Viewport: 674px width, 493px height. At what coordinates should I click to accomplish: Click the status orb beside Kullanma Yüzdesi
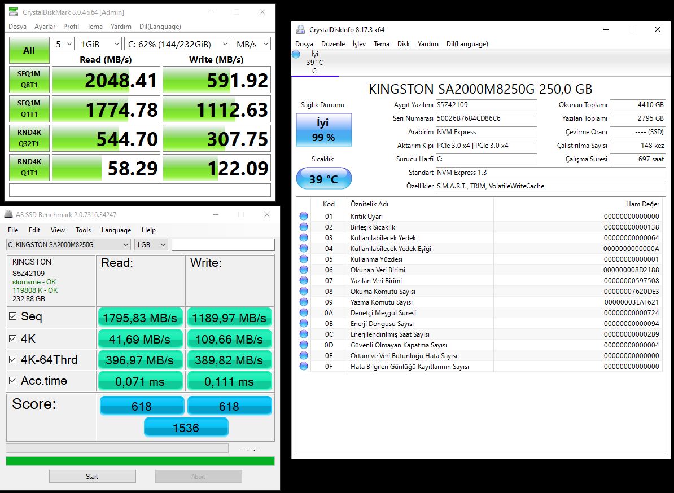tap(304, 259)
